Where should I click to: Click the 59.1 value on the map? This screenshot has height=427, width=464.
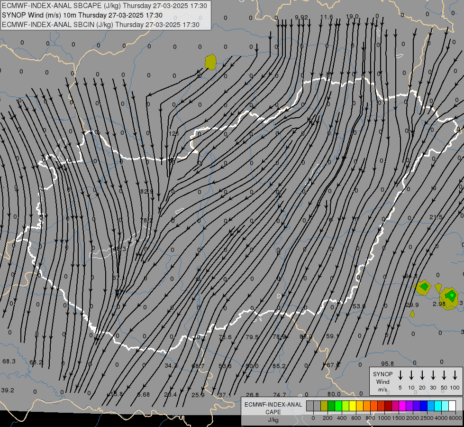(x=332, y=336)
